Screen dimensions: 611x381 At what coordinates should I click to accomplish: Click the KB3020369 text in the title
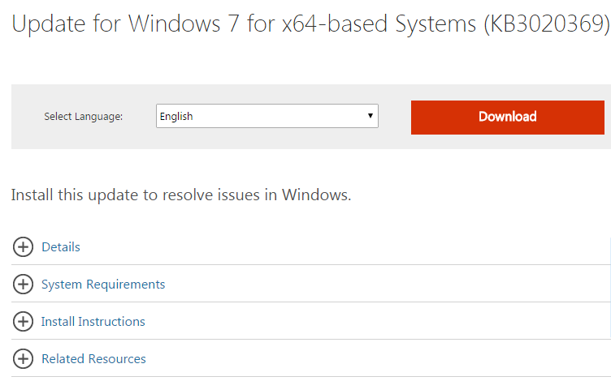point(545,25)
